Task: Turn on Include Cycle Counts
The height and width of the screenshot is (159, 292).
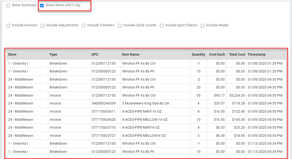Action: pyautogui.click(x=120, y=26)
